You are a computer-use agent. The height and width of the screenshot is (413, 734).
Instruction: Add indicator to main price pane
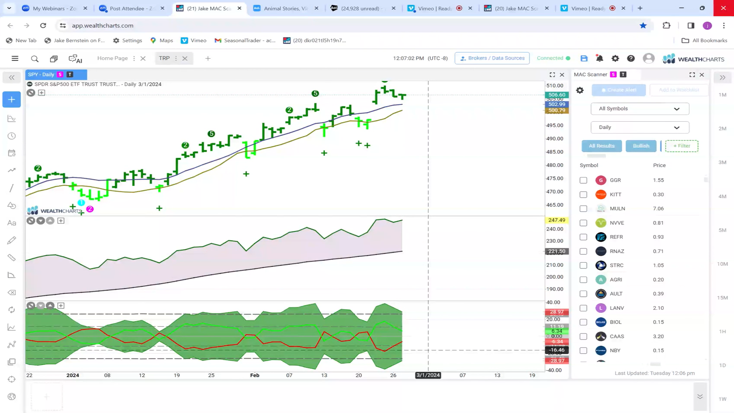click(42, 93)
